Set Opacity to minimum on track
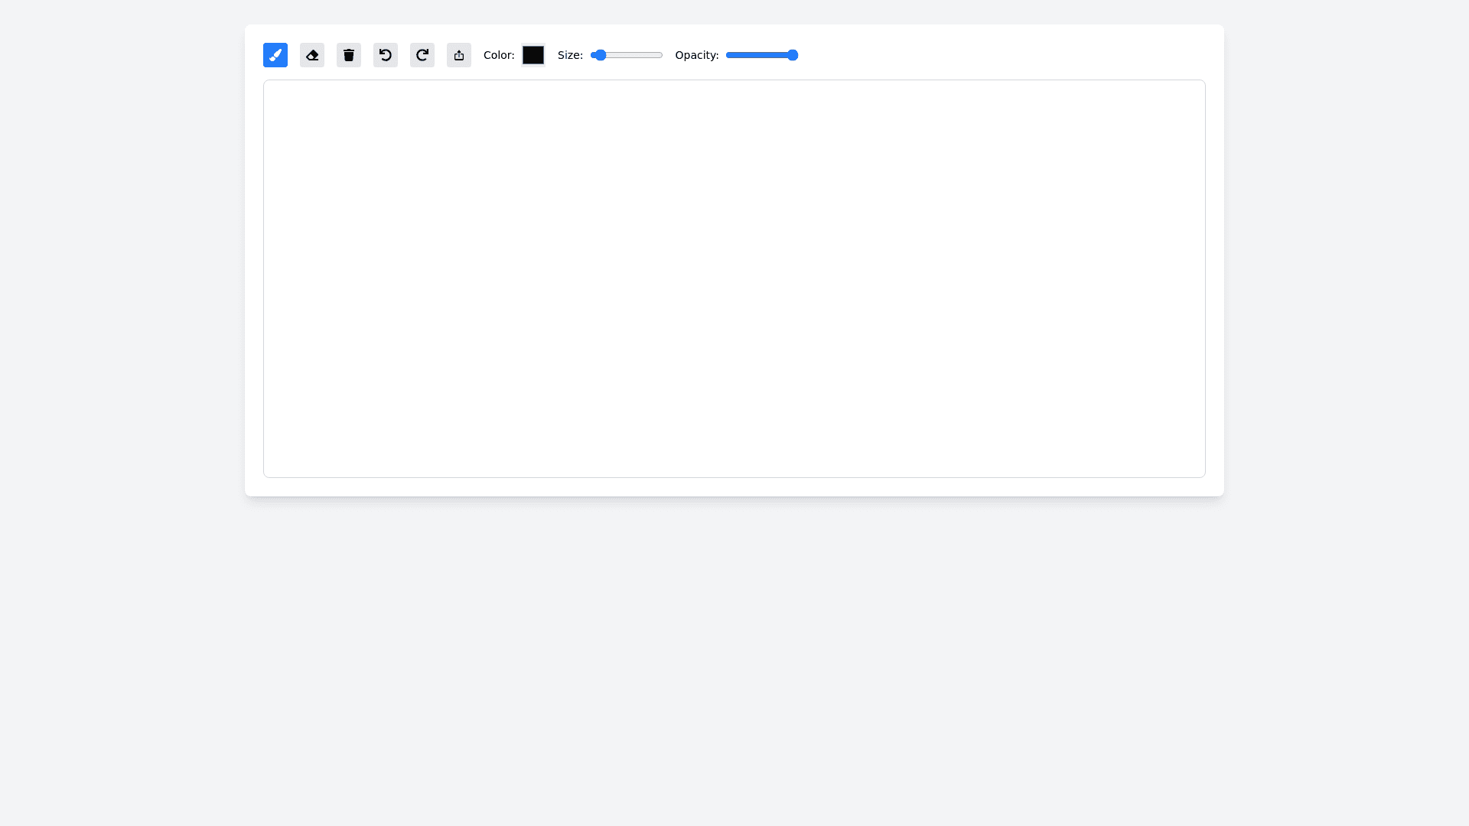This screenshot has height=826, width=1469. coord(728,55)
